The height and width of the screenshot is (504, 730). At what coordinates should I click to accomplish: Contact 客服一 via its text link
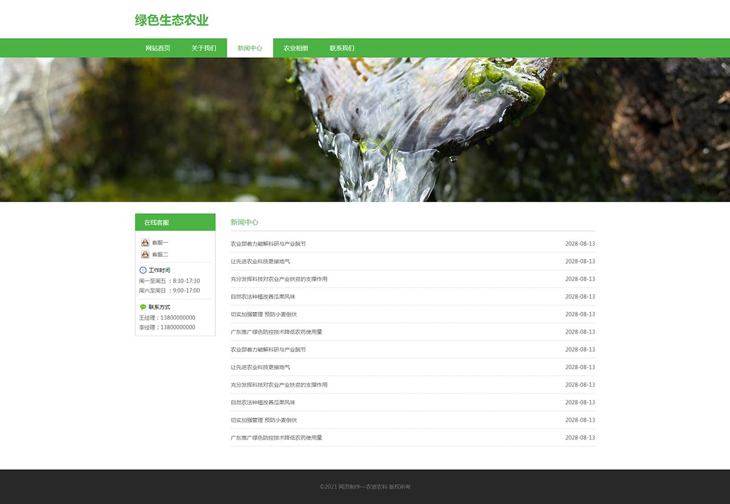(x=160, y=243)
